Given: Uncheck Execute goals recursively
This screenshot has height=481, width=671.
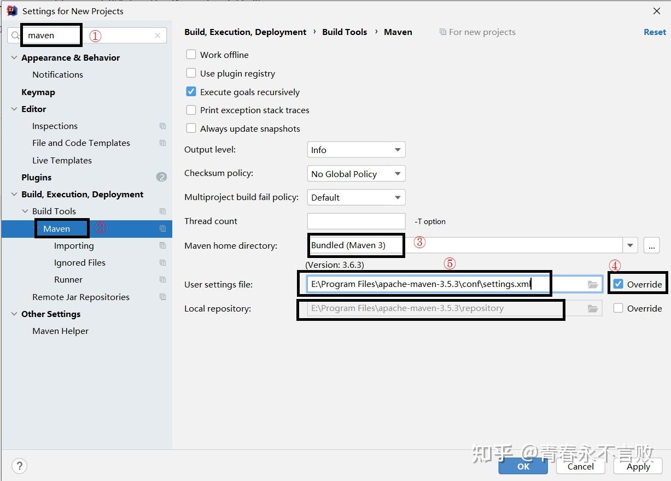Looking at the screenshot, I should 191,92.
